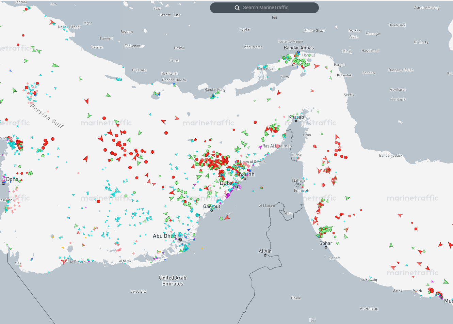Click the Al Mirfa label
Image resolution: width=453 pixels, height=324 pixels.
[x=125, y=261]
